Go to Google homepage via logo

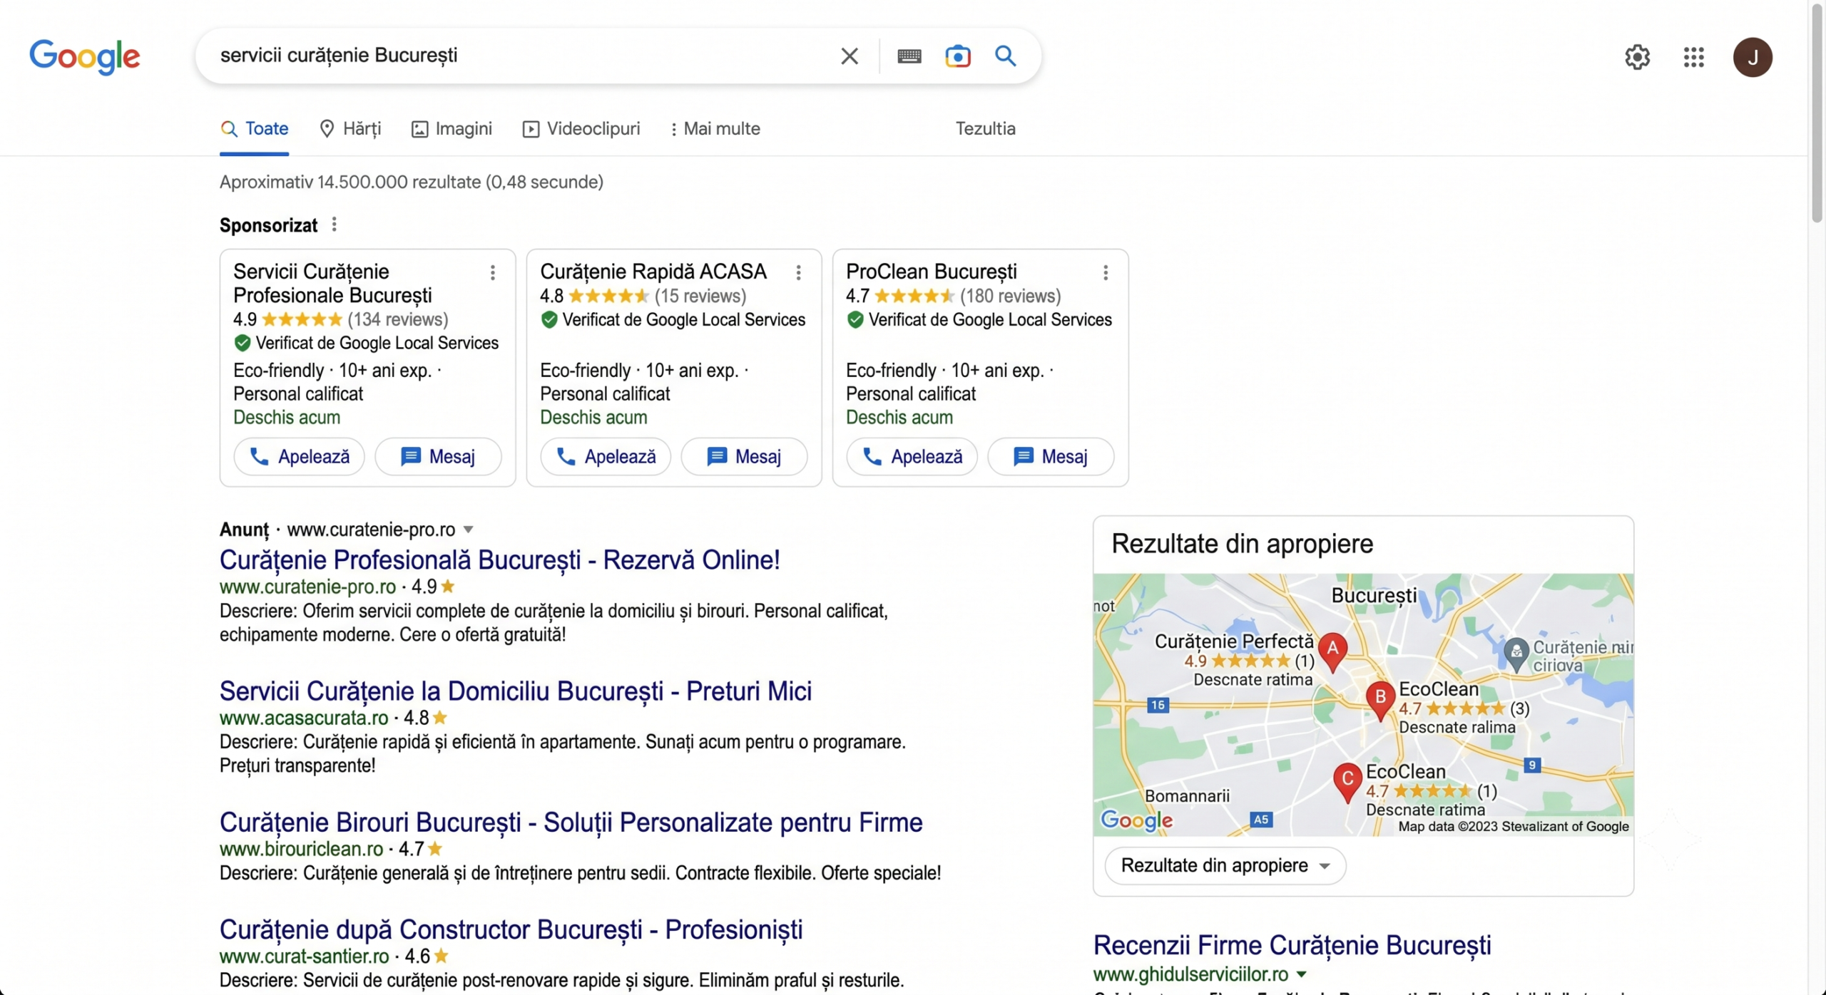coord(85,57)
